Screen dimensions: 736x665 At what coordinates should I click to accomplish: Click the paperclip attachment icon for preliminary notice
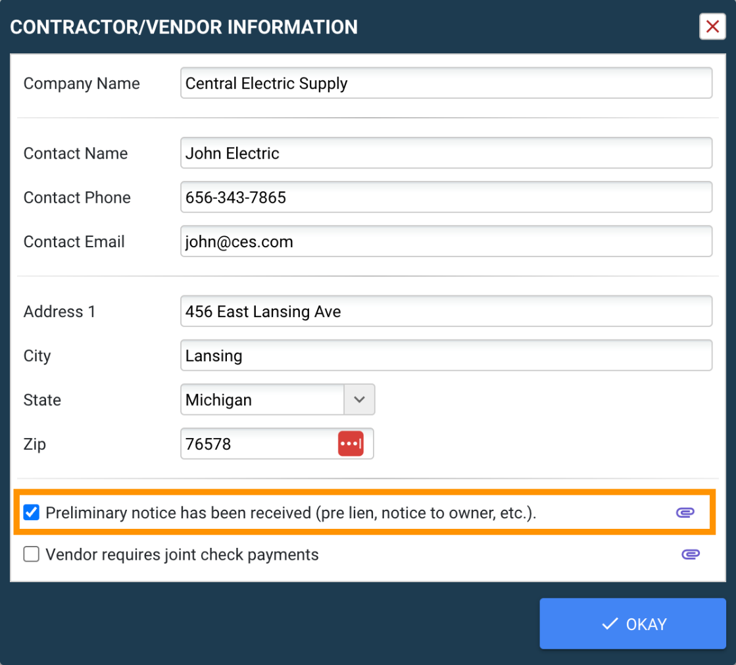pyautogui.click(x=685, y=512)
